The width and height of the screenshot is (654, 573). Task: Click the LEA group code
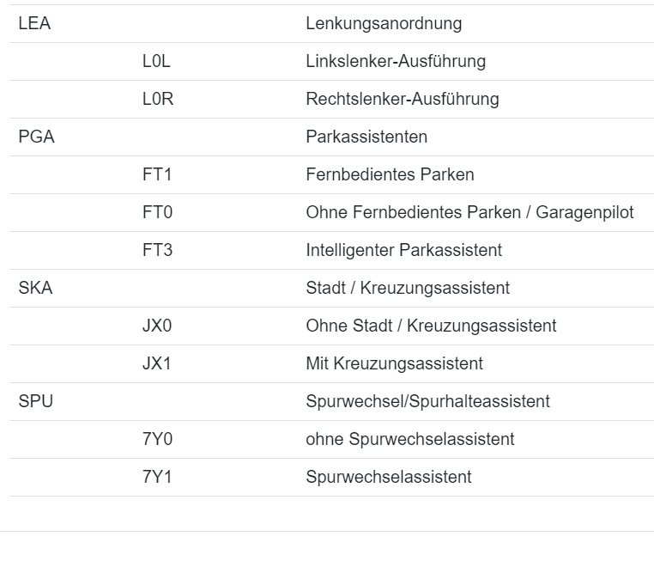(34, 24)
